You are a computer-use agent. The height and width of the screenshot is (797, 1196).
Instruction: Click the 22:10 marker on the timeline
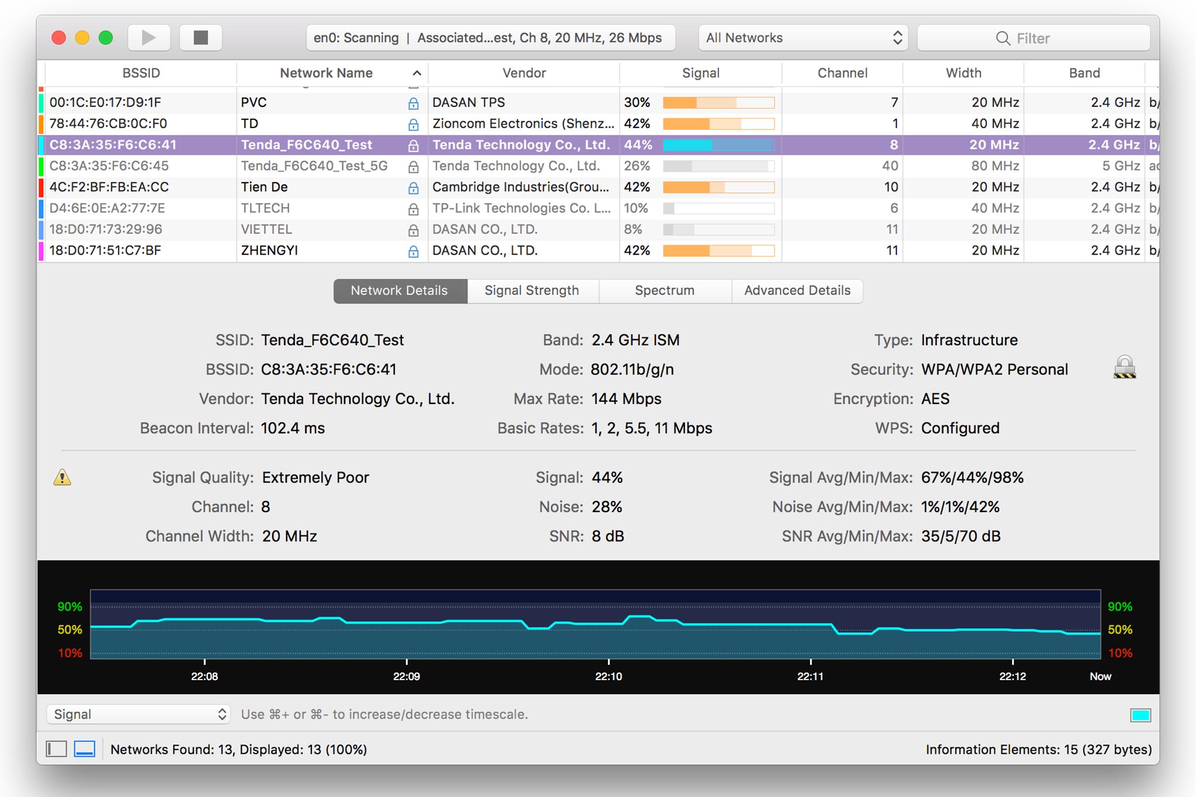[x=609, y=676]
